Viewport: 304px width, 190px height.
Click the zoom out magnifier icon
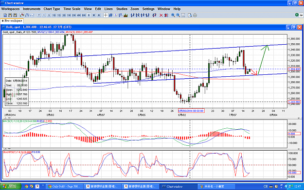pos(178,15)
